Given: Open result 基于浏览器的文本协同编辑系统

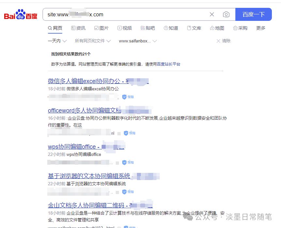Looking at the screenshot, I should click(x=104, y=176).
